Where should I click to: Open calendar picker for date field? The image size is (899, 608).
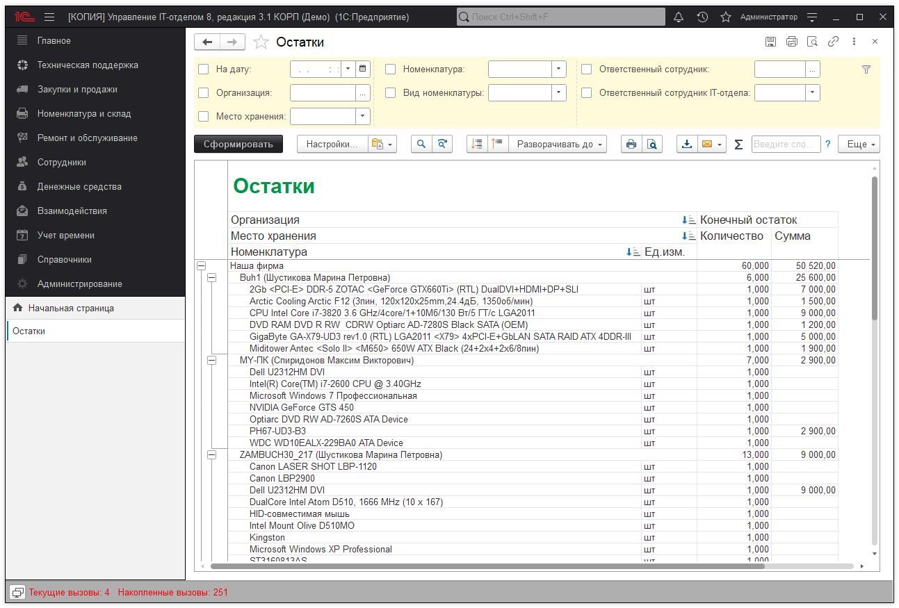pos(362,69)
